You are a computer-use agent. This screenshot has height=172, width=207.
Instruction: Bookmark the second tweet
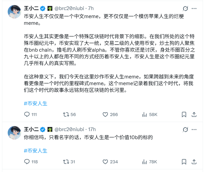pyautogui.click(x=184, y=162)
